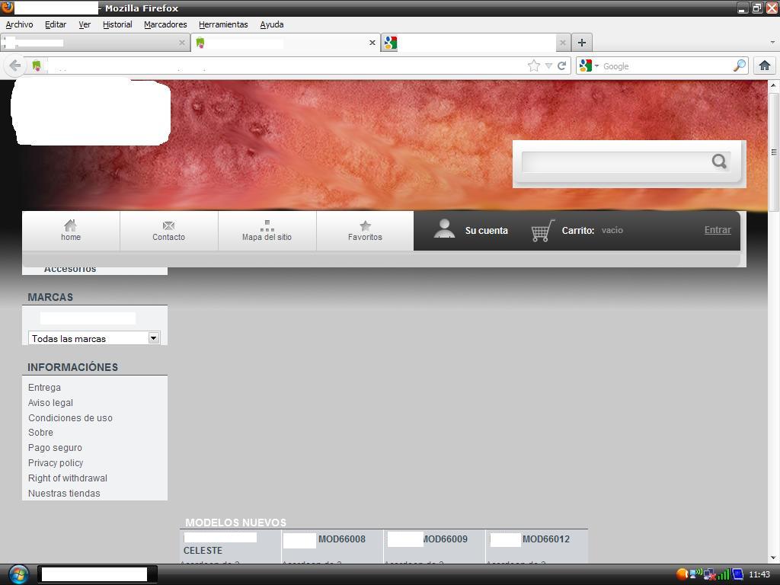The image size is (780, 585).
Task: Click the Carrito cart label
Action: click(577, 230)
